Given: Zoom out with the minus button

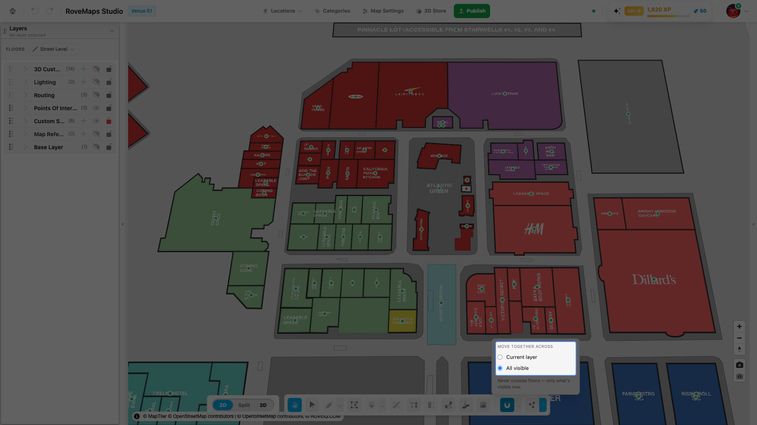Looking at the screenshot, I should (x=739, y=338).
